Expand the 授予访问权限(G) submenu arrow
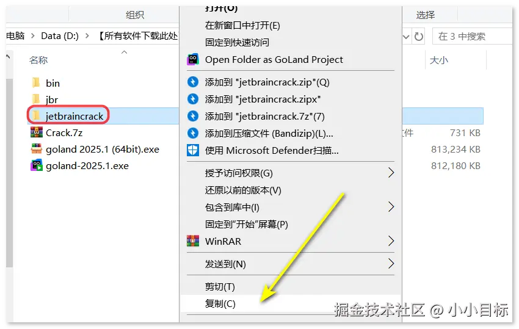Image resolution: width=519 pixels, height=329 pixels. tap(391, 173)
